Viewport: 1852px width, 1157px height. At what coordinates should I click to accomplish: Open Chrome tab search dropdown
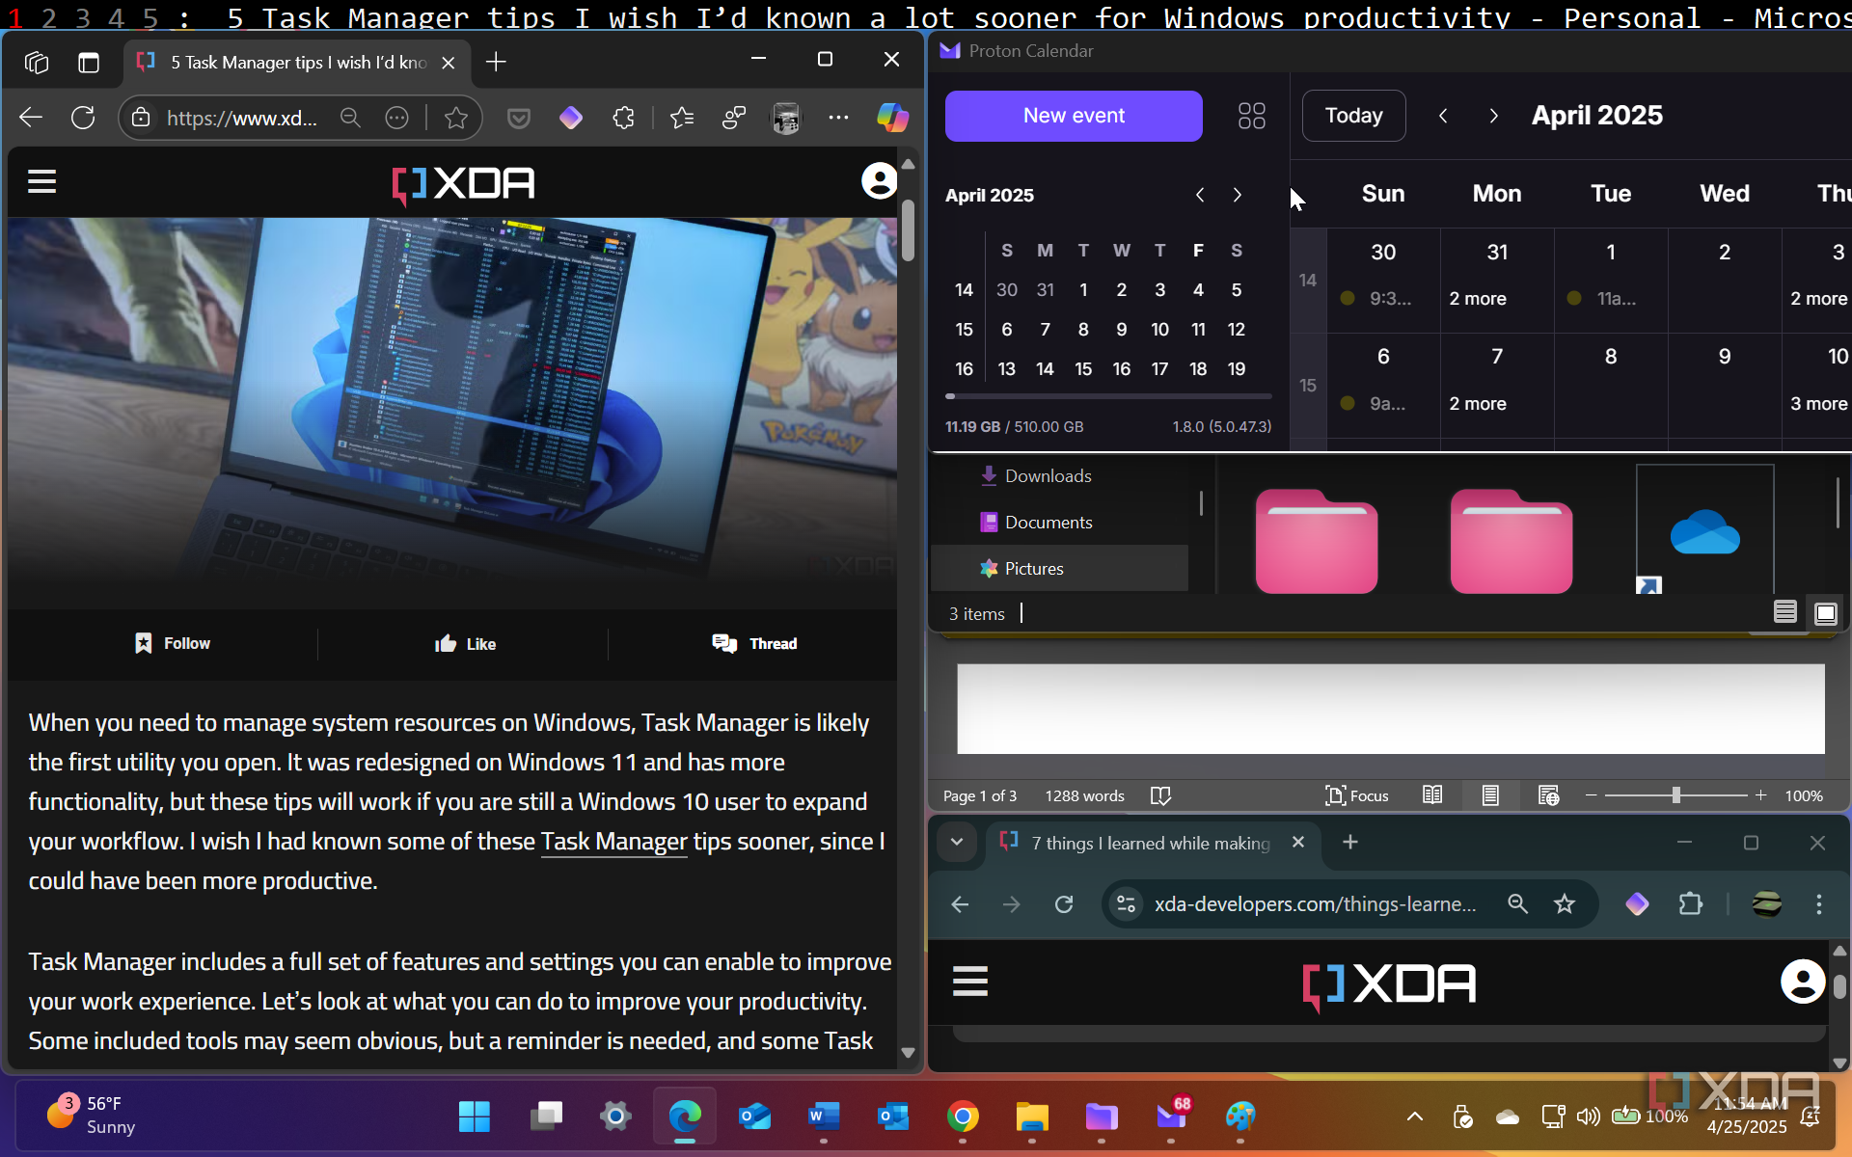tap(956, 842)
